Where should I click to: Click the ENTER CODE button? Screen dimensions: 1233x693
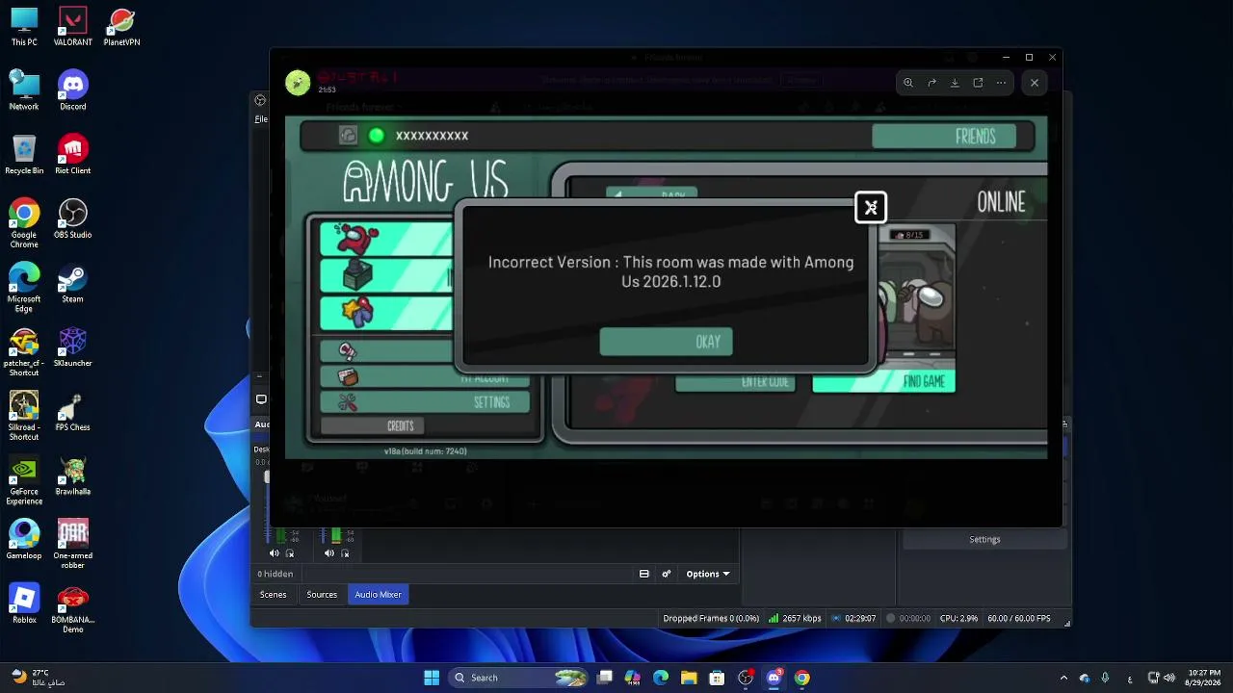[736, 381]
